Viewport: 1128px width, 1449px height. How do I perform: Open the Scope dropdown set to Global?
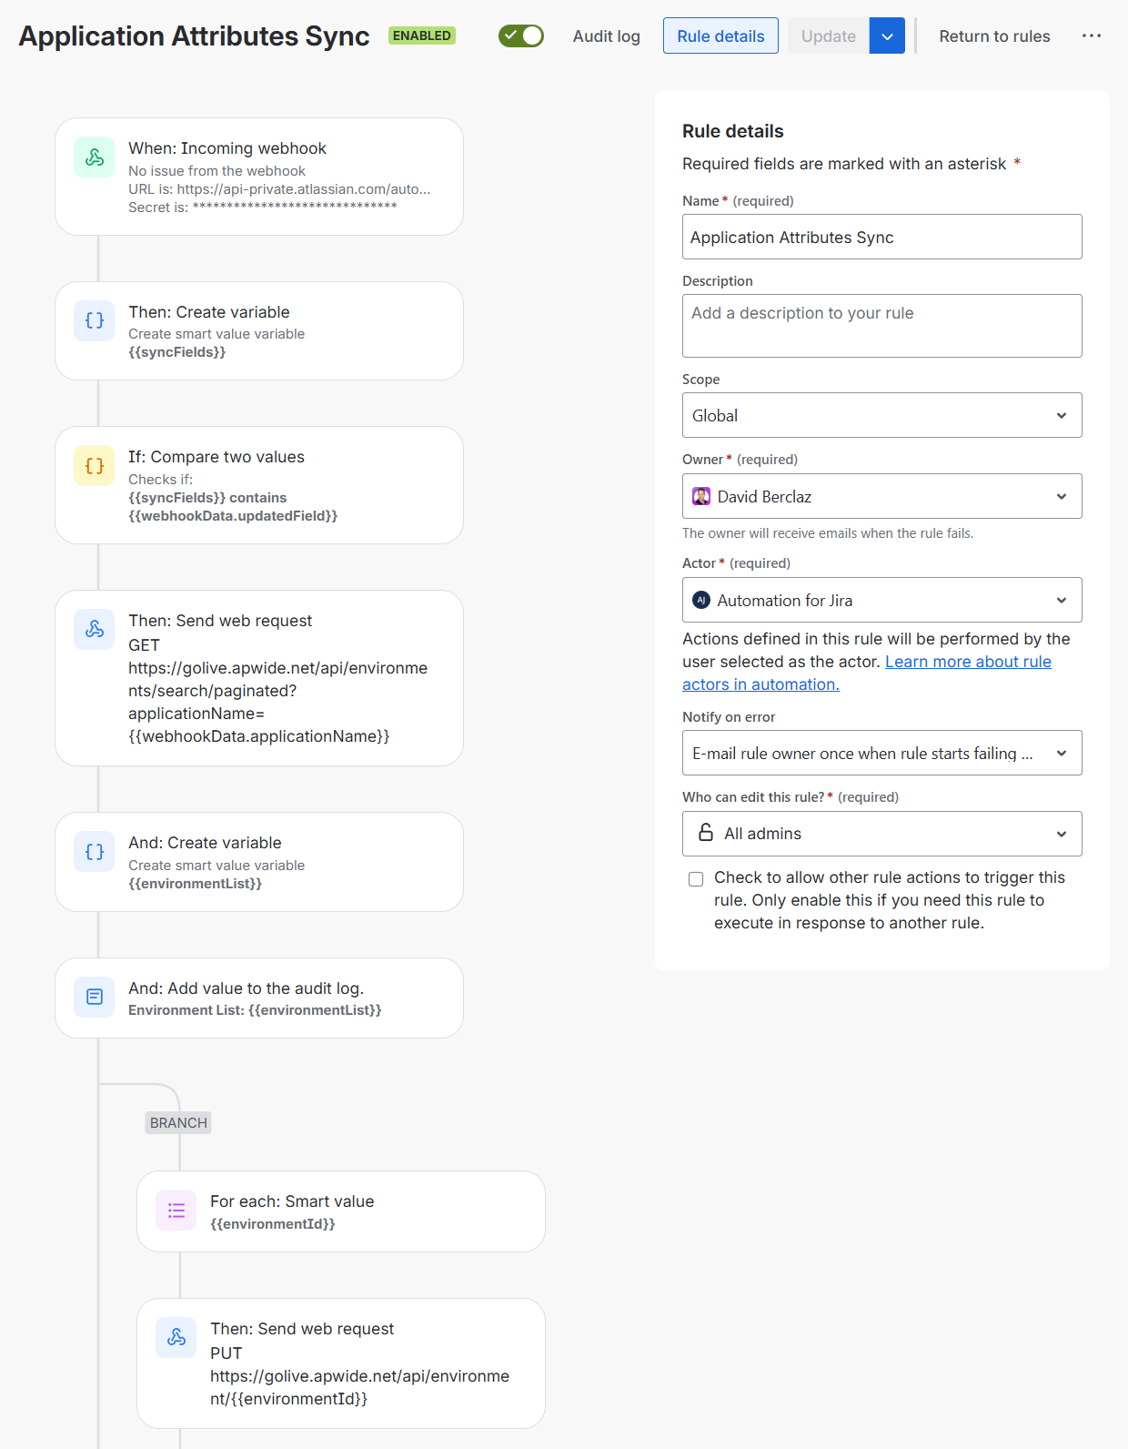[x=881, y=416]
